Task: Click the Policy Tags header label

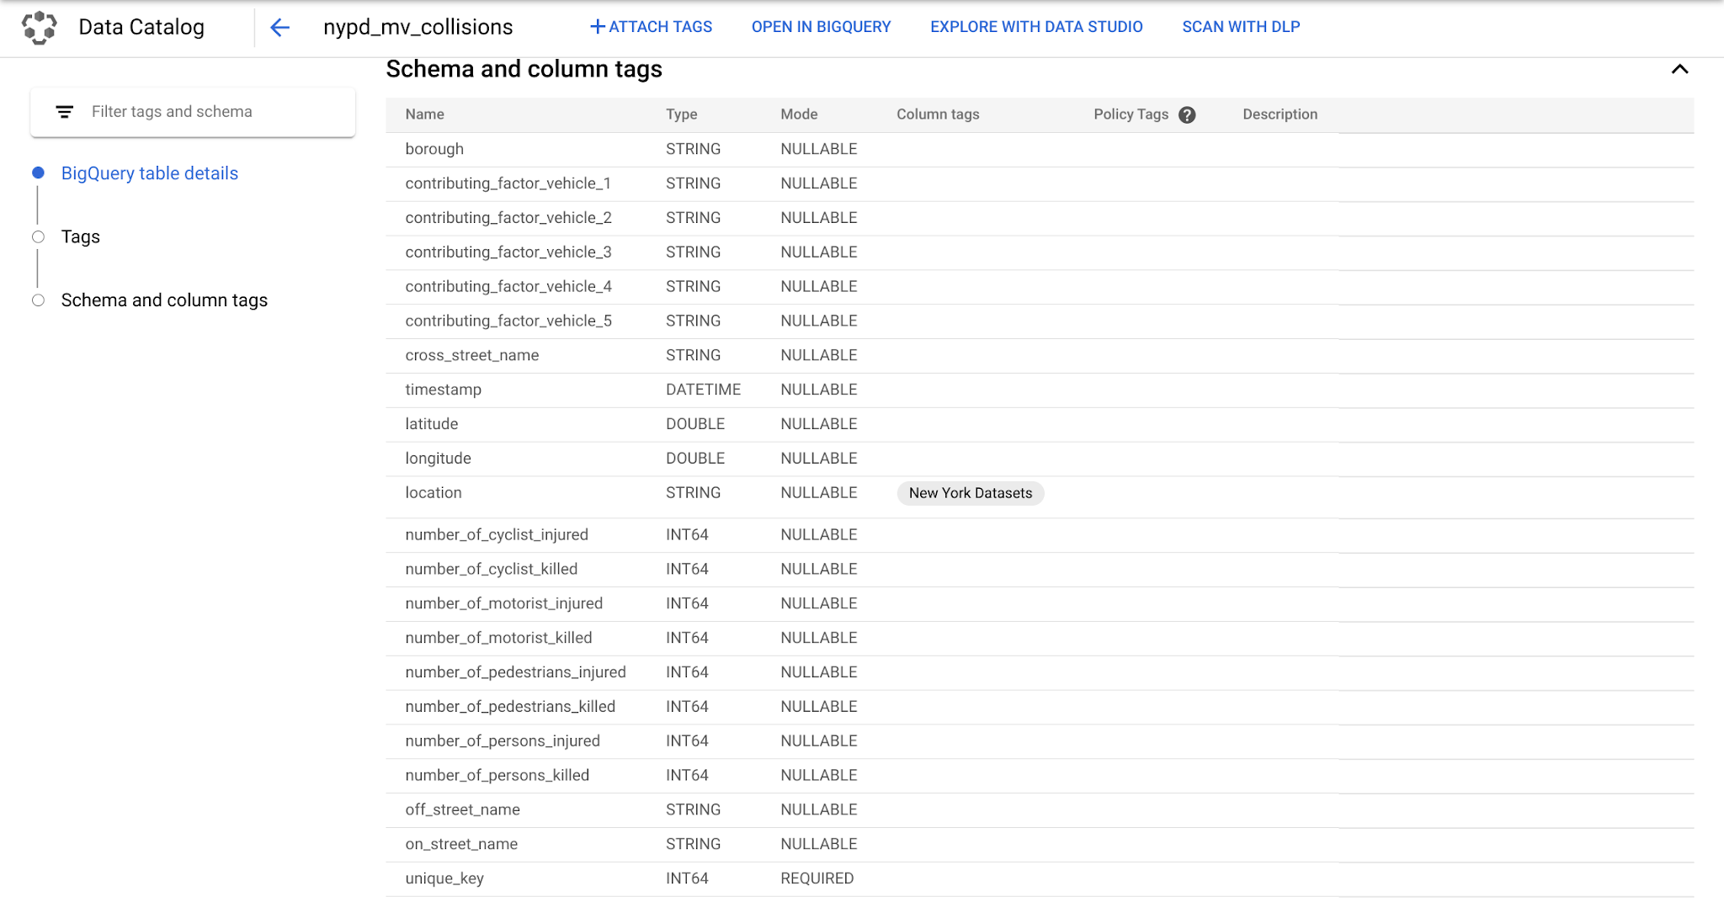Action: [1131, 114]
